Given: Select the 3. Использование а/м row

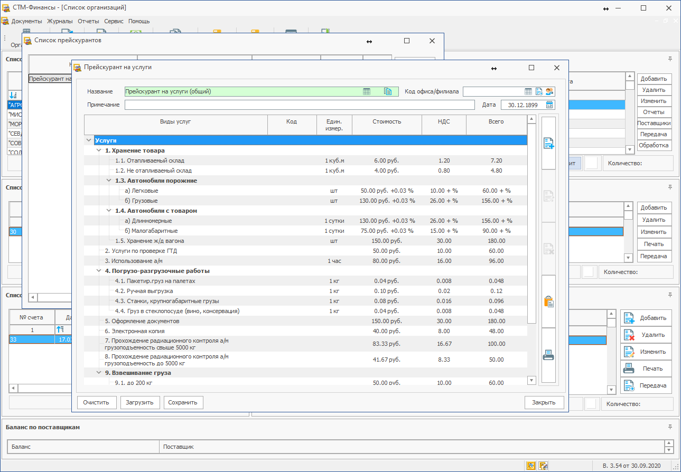Looking at the screenshot, I should [305, 261].
